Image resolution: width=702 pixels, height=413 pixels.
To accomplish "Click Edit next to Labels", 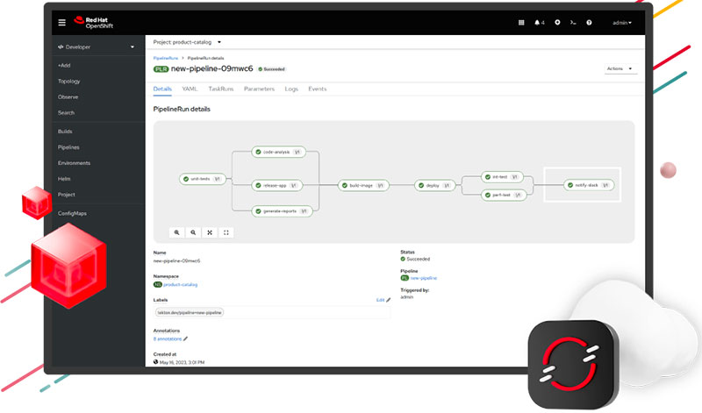I will click(x=383, y=300).
